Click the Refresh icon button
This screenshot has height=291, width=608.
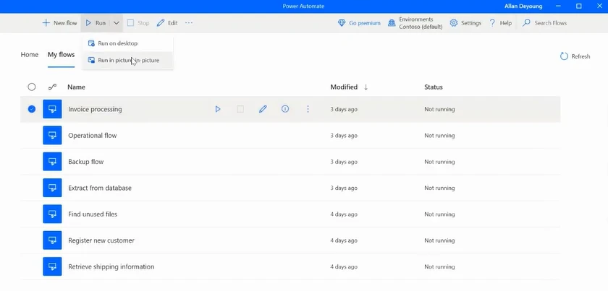pos(565,56)
